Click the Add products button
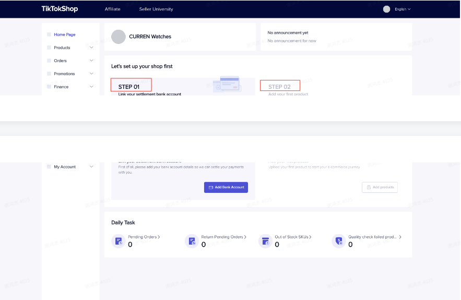 pyautogui.click(x=380, y=187)
